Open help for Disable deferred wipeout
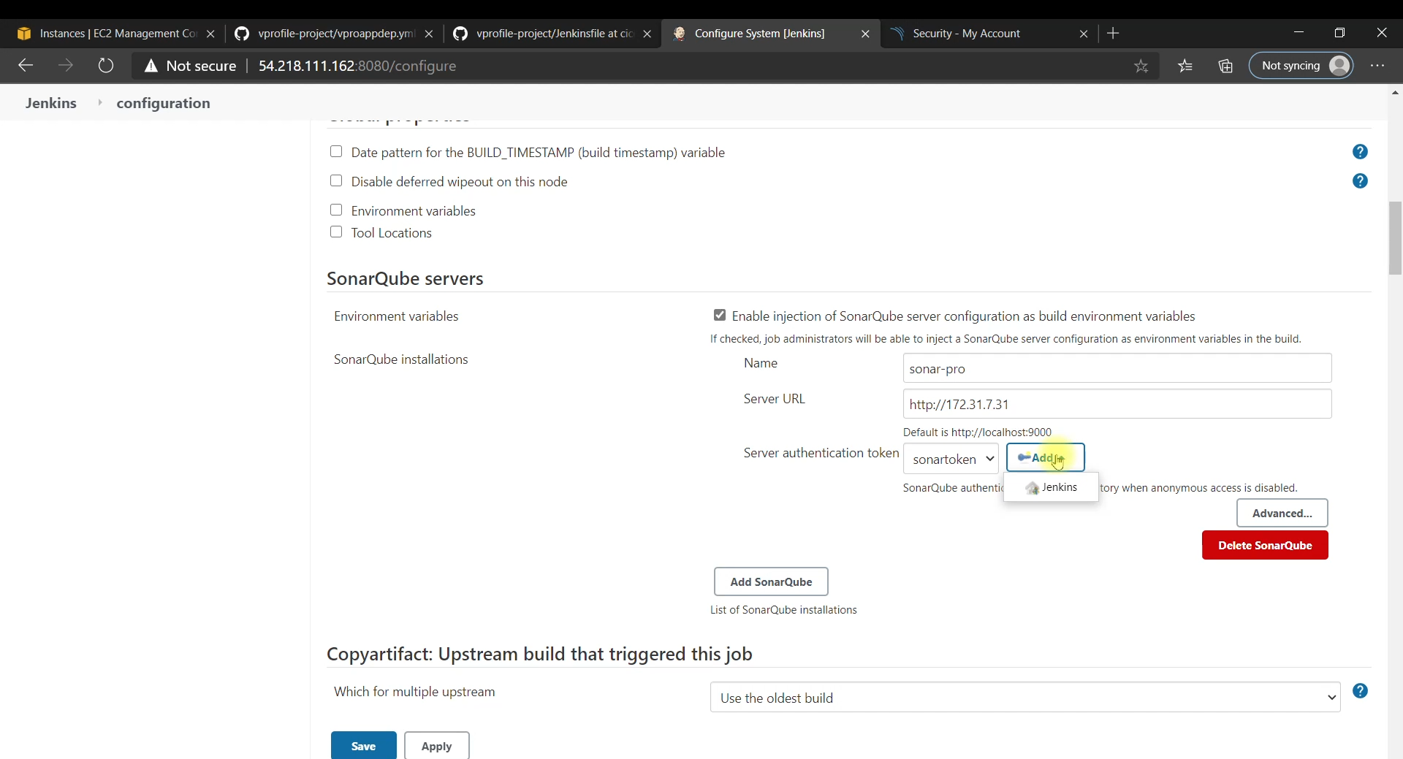Screen dimensions: 1403x759 (x=1360, y=181)
